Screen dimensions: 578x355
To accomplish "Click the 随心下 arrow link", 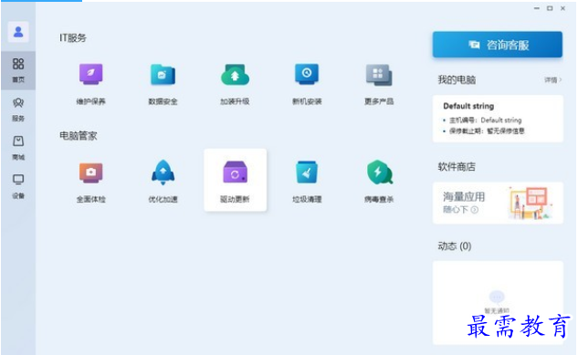I will 460,210.
